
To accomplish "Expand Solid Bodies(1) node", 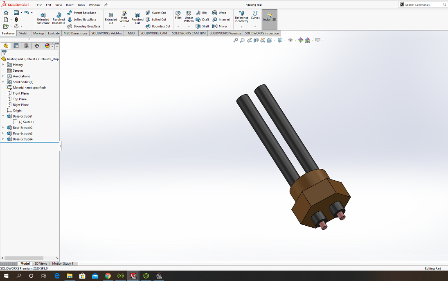I will (3, 82).
